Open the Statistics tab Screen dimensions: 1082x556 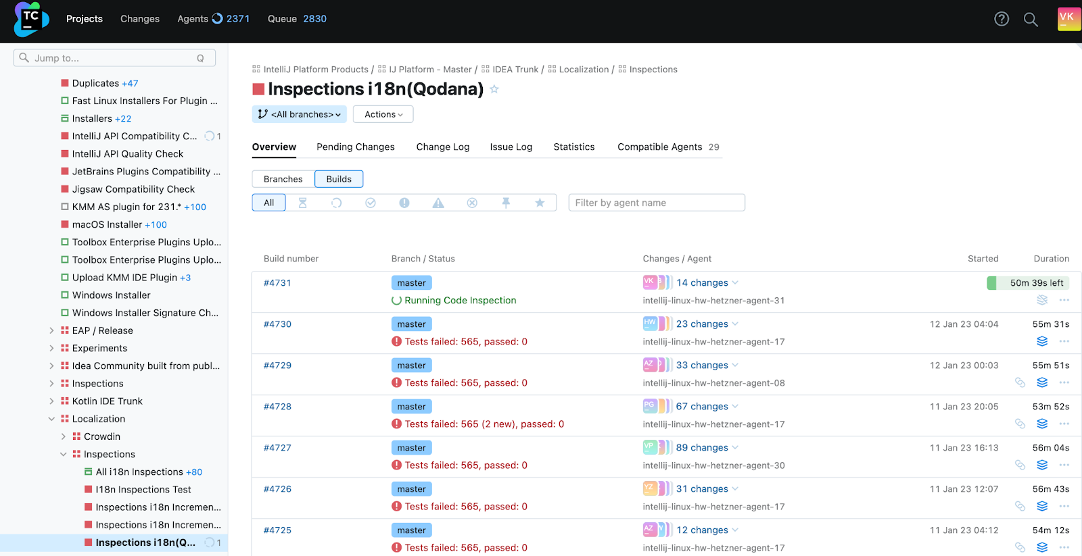coord(573,147)
